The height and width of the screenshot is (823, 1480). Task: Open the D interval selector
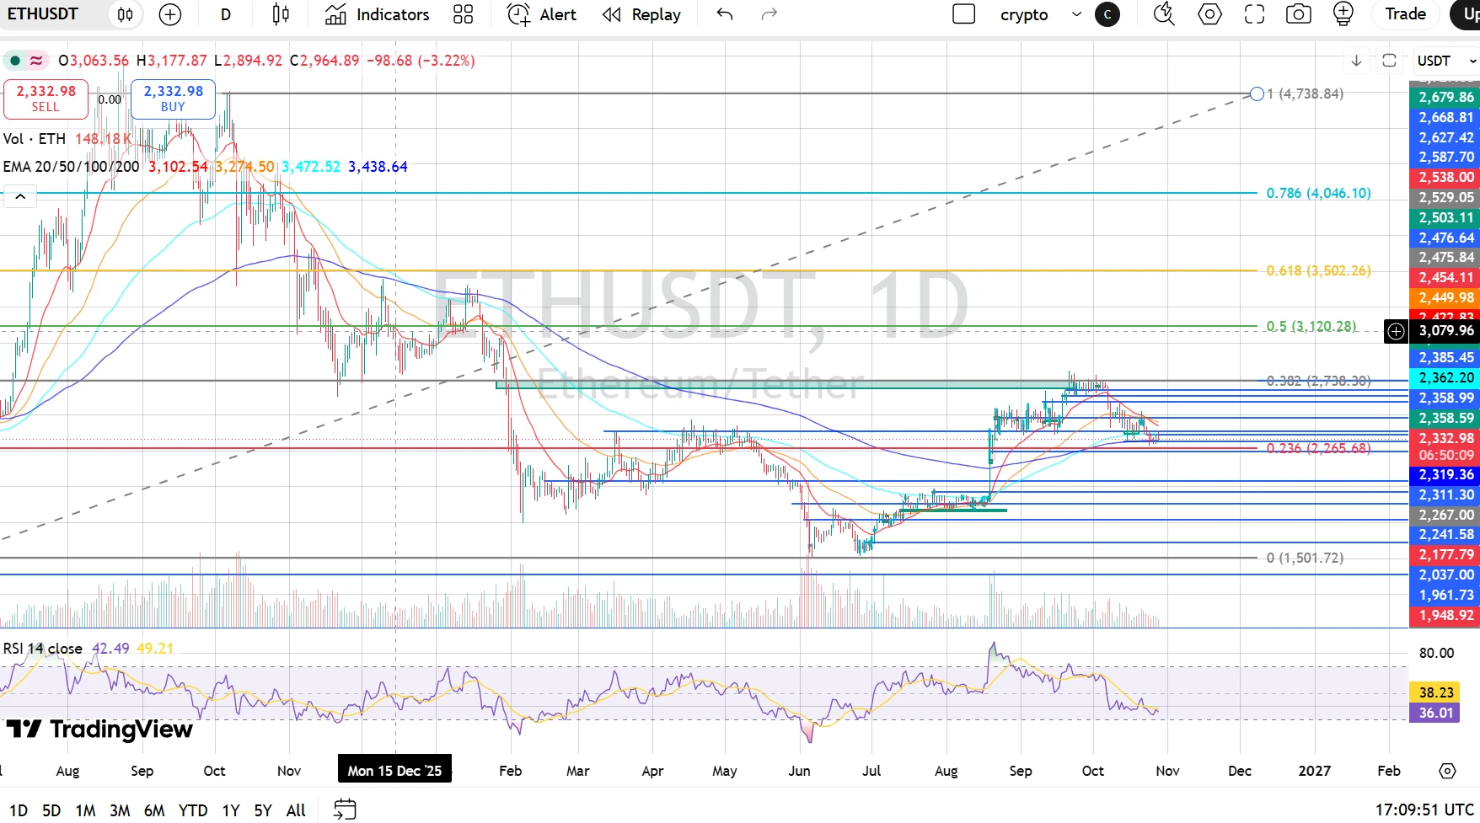point(226,14)
